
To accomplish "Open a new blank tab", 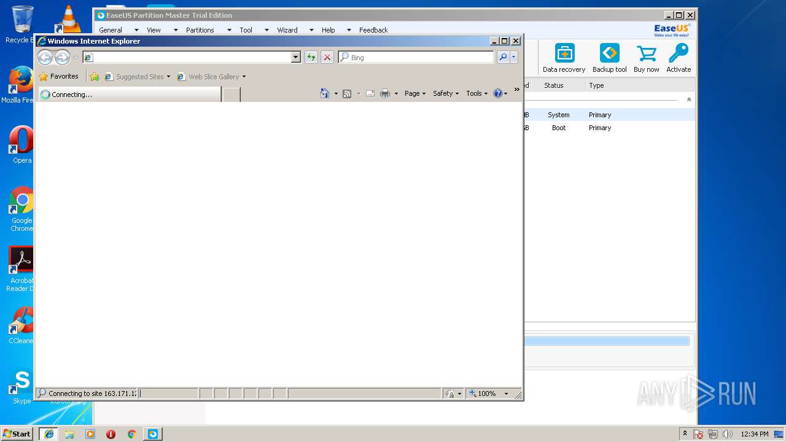I will click(x=231, y=95).
